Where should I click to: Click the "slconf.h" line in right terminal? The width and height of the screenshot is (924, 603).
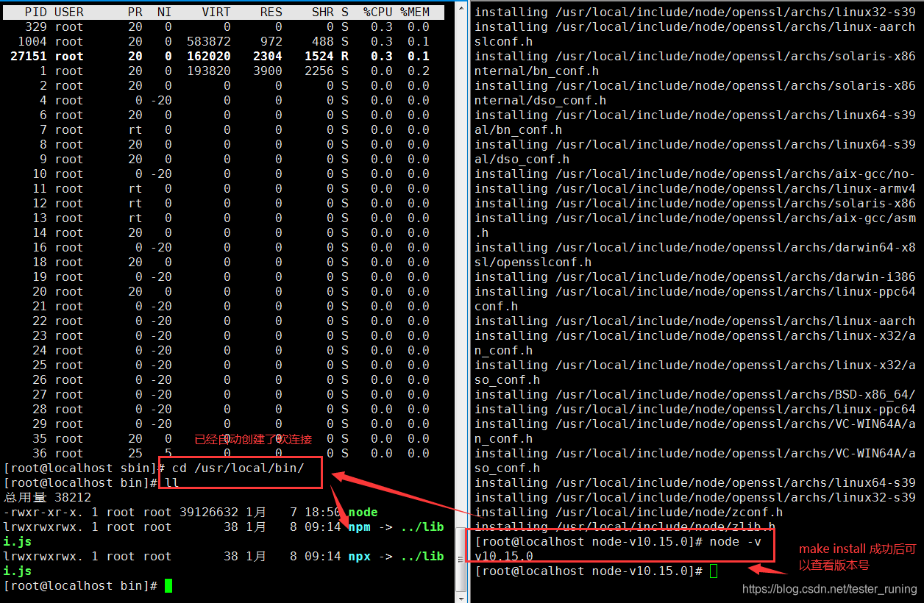[504, 41]
